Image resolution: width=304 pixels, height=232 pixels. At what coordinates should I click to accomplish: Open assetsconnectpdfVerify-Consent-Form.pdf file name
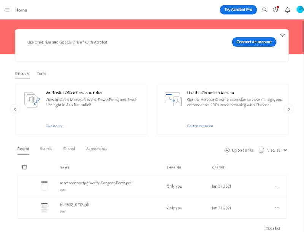point(96,183)
